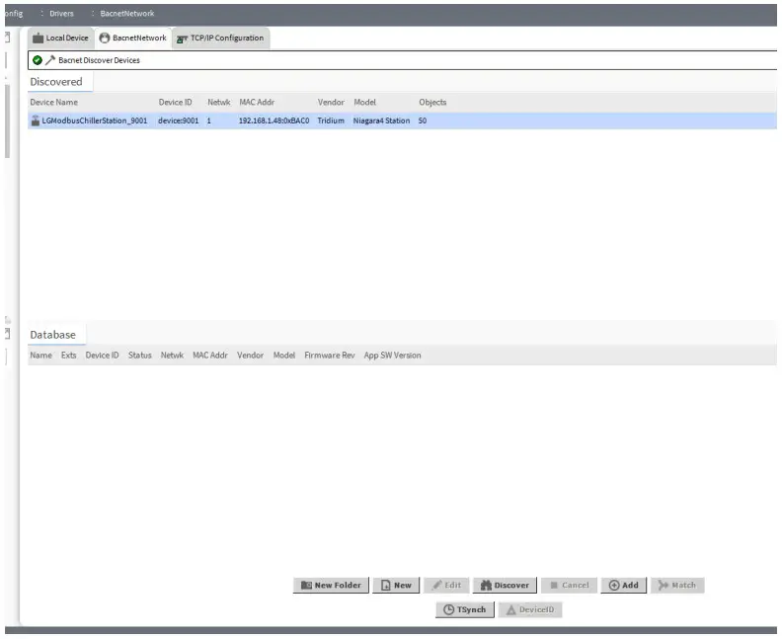This screenshot has height=639, width=782.
Task: Click the Database pane heading
Action: pyautogui.click(x=53, y=335)
